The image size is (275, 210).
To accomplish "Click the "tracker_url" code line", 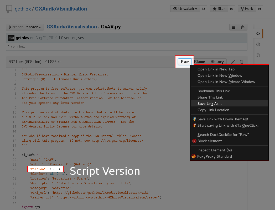I will [95, 198].
